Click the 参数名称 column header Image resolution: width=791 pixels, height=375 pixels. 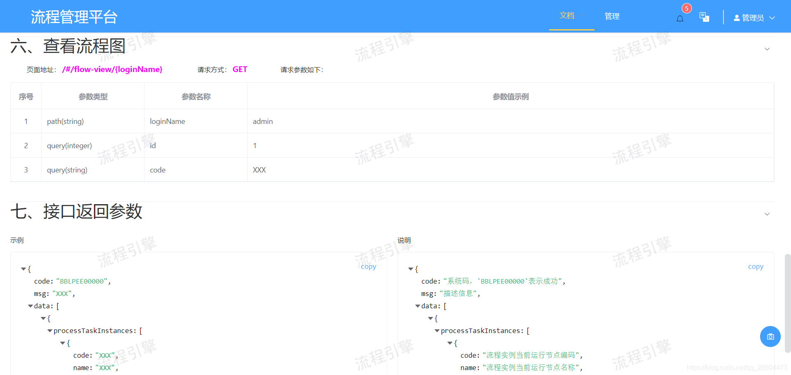[196, 97]
